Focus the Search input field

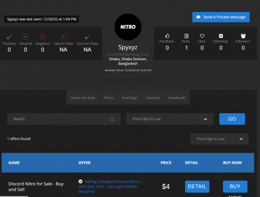coord(64,119)
